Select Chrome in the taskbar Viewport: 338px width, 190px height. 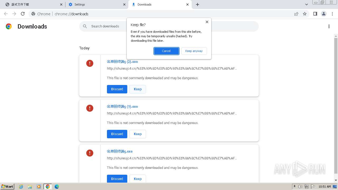48,187
